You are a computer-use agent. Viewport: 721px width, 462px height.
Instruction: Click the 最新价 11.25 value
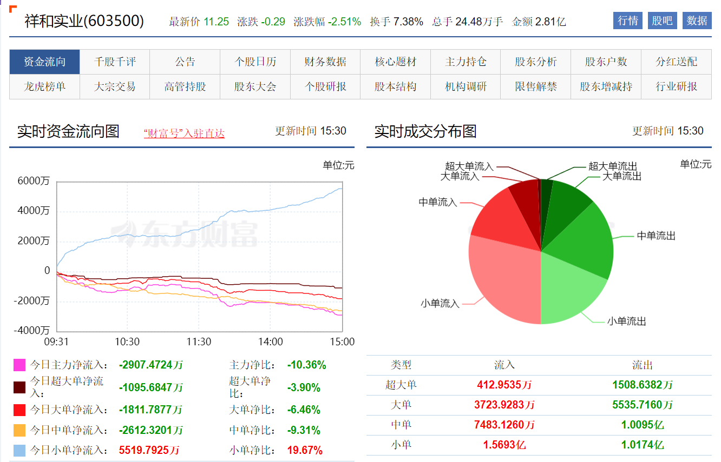click(217, 22)
